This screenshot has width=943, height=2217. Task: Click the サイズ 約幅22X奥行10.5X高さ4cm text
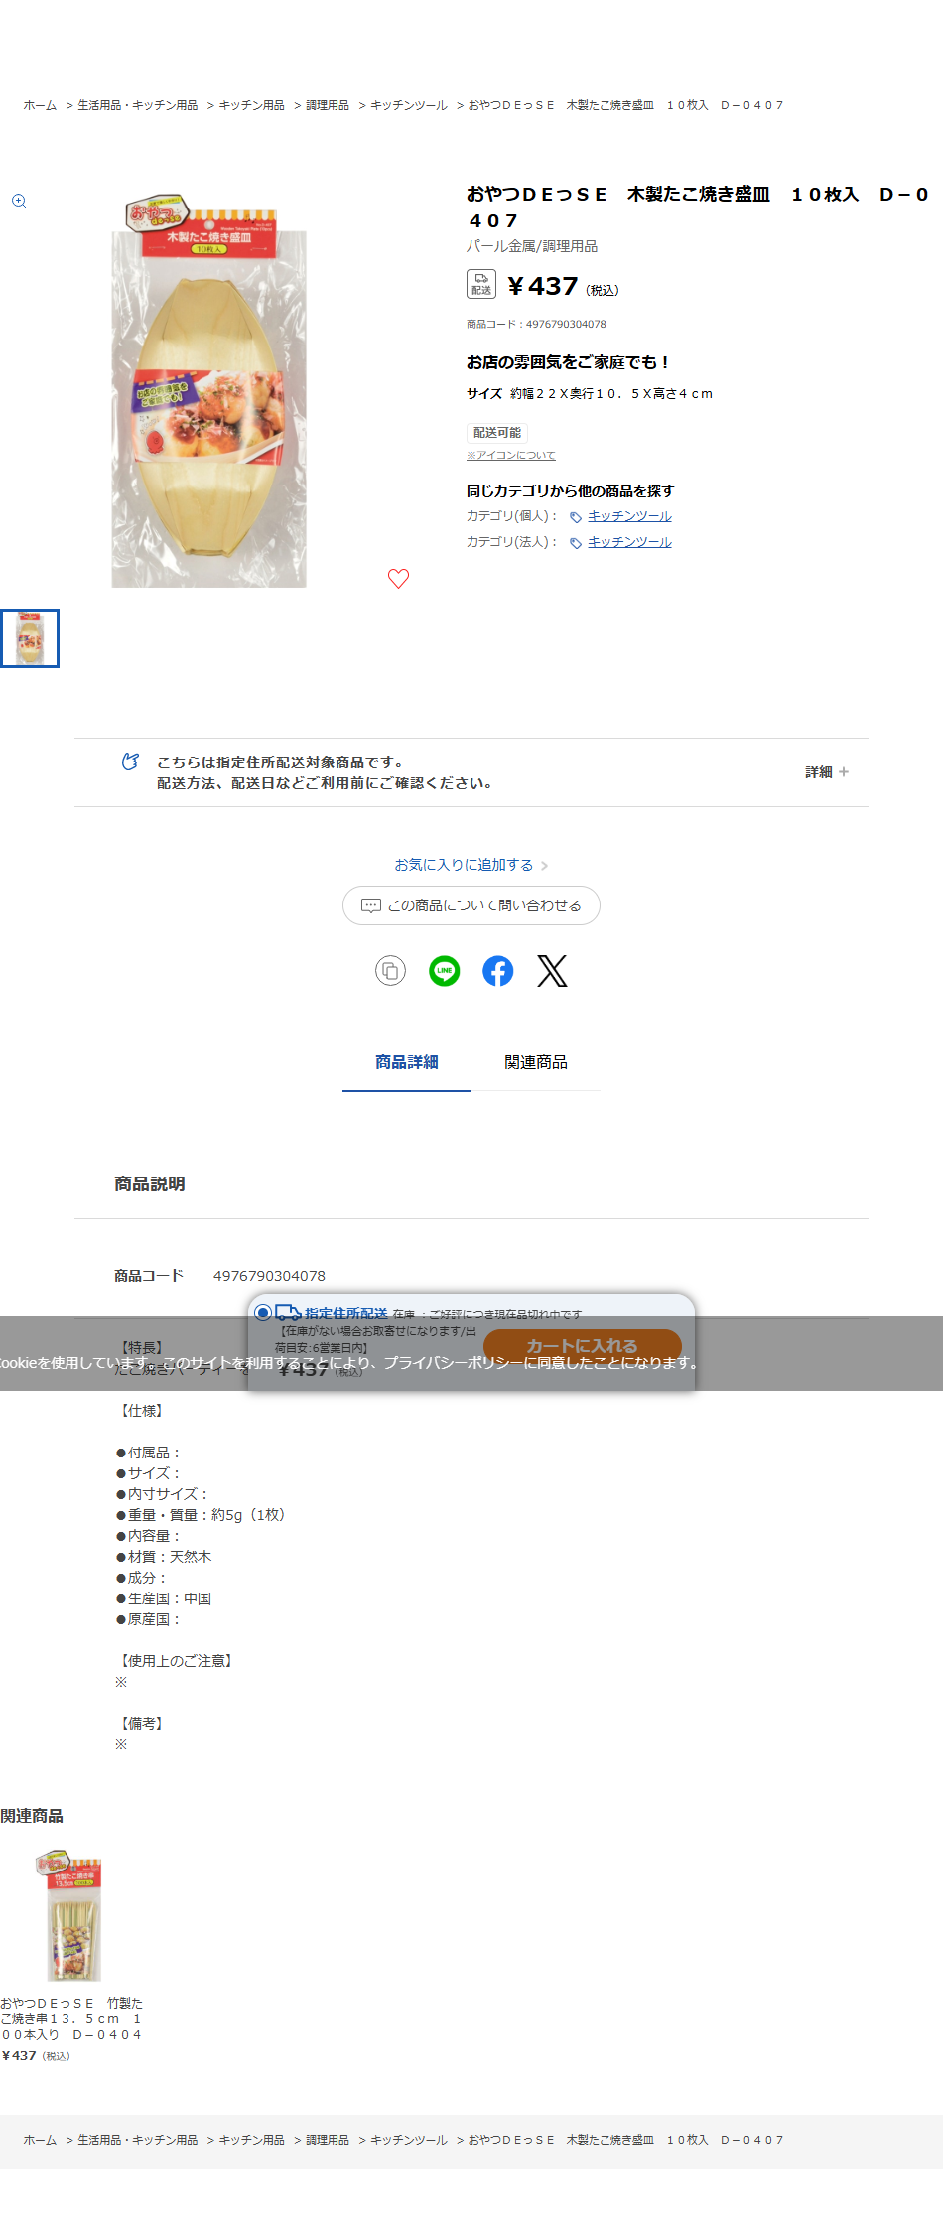tap(590, 393)
